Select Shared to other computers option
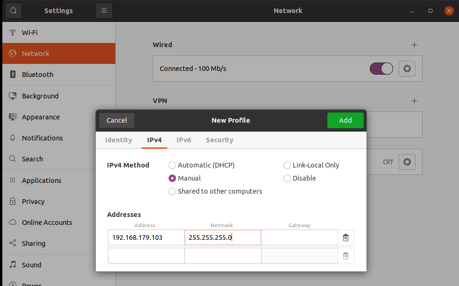The height and width of the screenshot is (286, 459). (x=172, y=191)
